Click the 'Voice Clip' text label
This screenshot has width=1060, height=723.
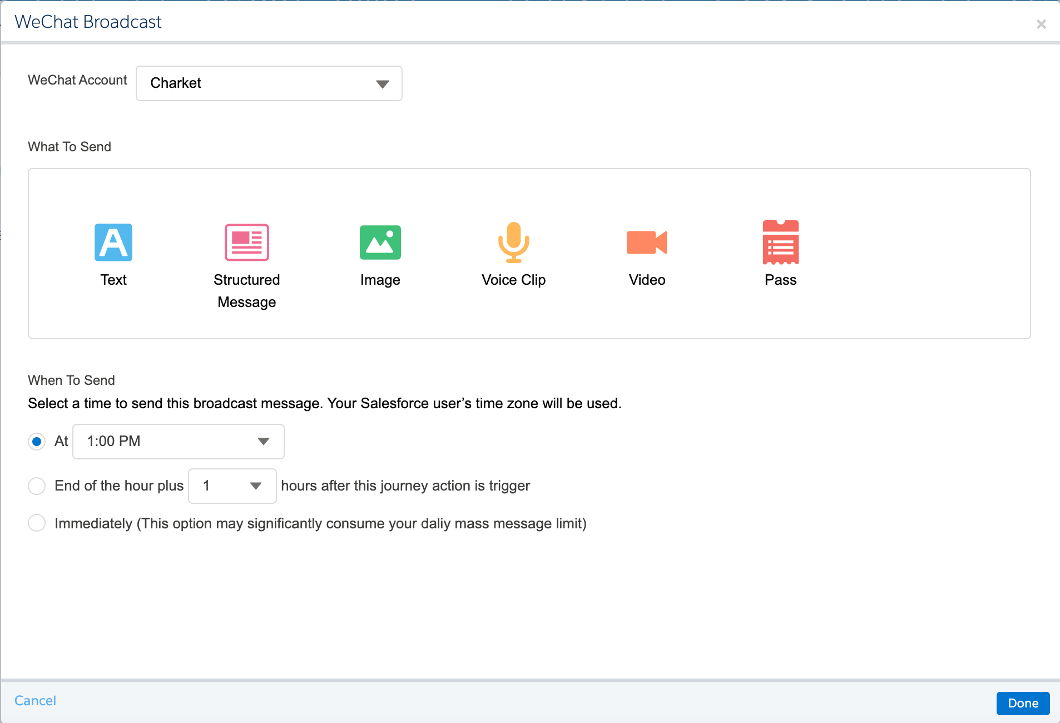[x=513, y=280]
